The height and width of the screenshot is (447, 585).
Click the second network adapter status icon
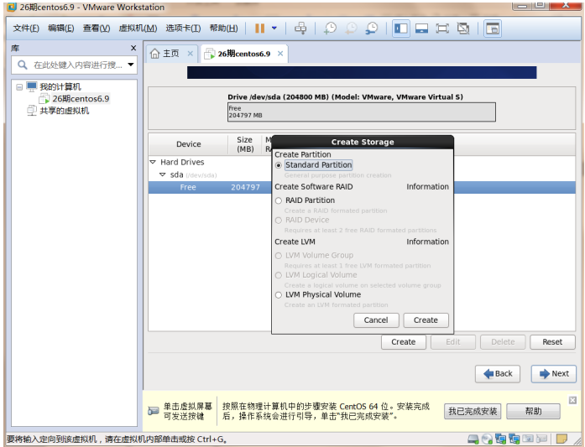click(x=514, y=439)
